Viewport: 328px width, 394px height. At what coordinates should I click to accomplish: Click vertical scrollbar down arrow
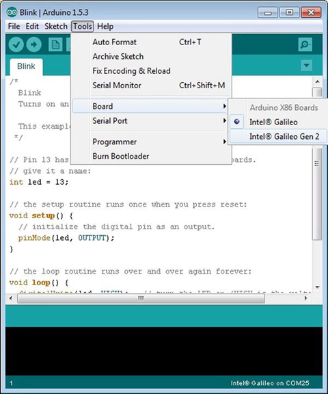(318, 287)
